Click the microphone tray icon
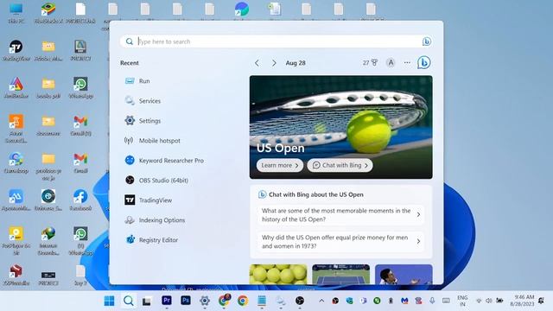The width and height of the screenshot is (553, 311). tap(432, 301)
